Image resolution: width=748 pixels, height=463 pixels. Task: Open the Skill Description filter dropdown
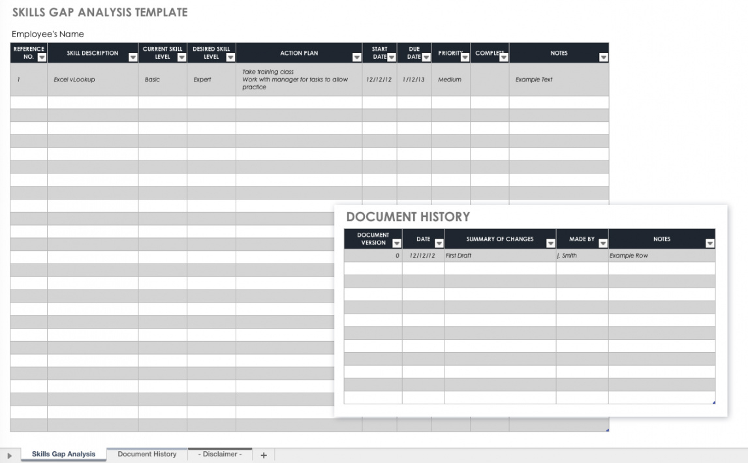point(133,57)
